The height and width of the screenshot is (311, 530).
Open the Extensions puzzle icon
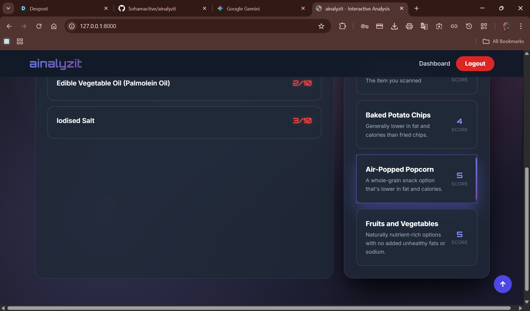pyautogui.click(x=342, y=26)
